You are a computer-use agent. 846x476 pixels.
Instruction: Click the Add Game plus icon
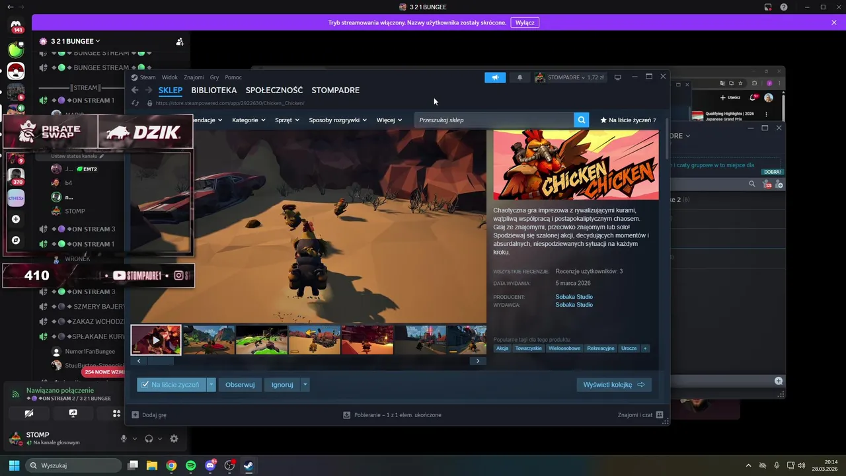[135, 415]
